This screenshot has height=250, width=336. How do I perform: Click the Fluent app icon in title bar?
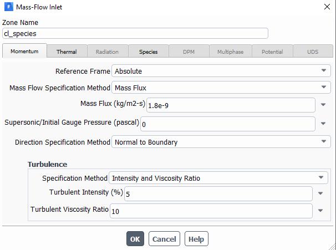(x=8, y=7)
